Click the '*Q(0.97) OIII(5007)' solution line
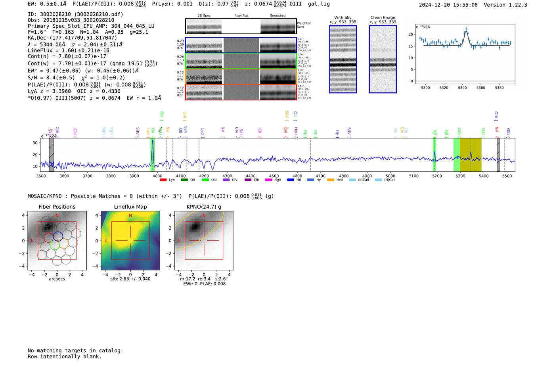The image size is (555, 378). click(95, 98)
